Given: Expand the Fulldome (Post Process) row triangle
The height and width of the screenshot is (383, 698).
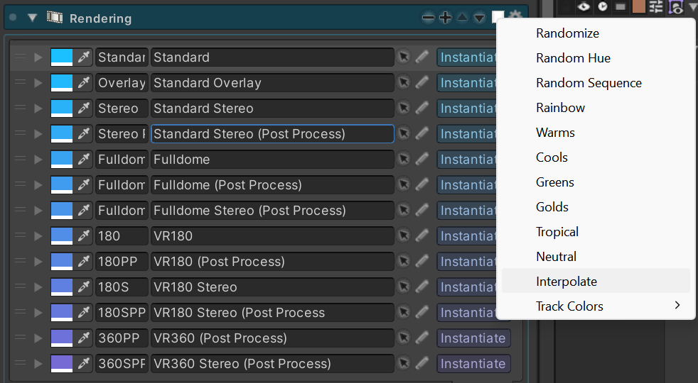Looking at the screenshot, I should click(38, 185).
